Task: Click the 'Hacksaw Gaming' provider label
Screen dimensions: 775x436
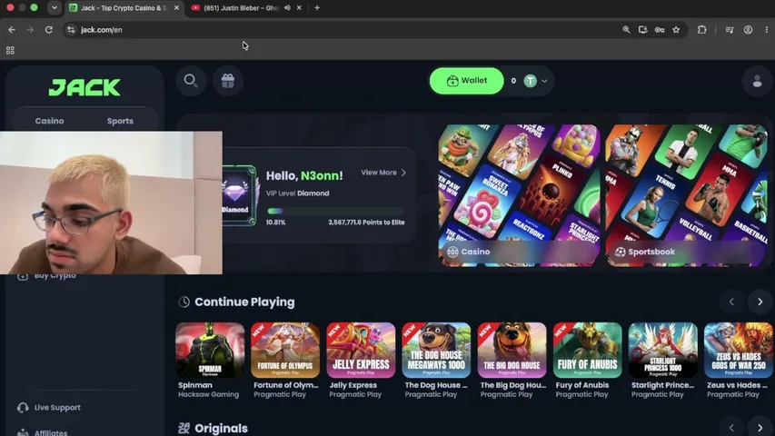Action: (208, 394)
